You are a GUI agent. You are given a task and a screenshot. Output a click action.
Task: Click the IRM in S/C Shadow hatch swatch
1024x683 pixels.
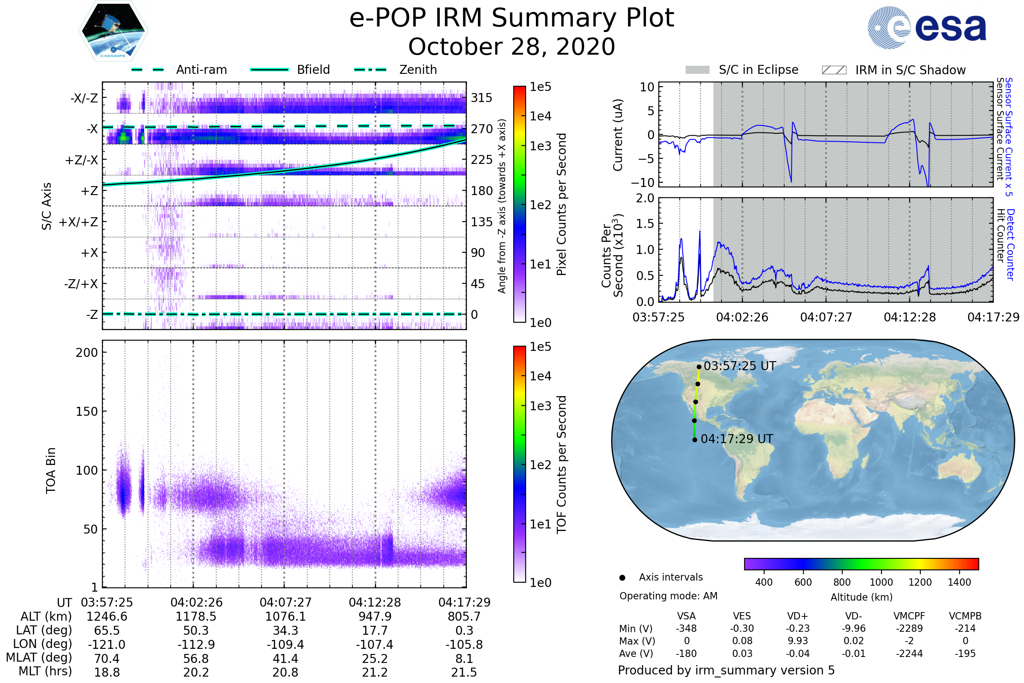[x=834, y=70]
